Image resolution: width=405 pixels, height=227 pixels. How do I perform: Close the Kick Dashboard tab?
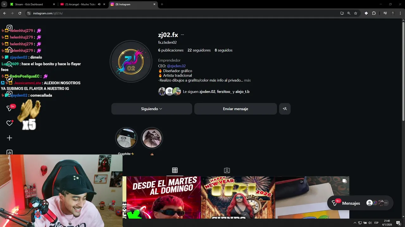(54, 4)
